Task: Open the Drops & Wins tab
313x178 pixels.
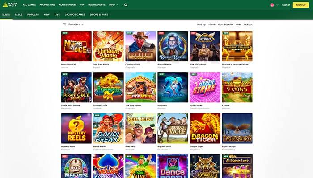Action: coord(99,15)
